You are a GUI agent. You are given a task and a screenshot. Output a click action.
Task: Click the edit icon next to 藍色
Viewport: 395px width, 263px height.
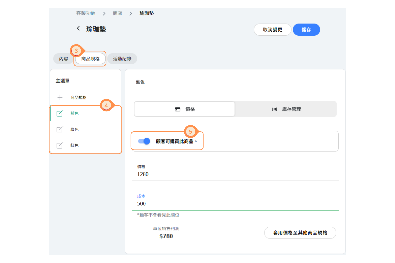60,113
